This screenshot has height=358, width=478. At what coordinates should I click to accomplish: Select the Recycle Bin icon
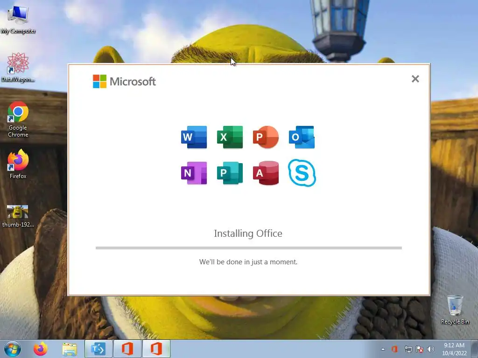455,310
